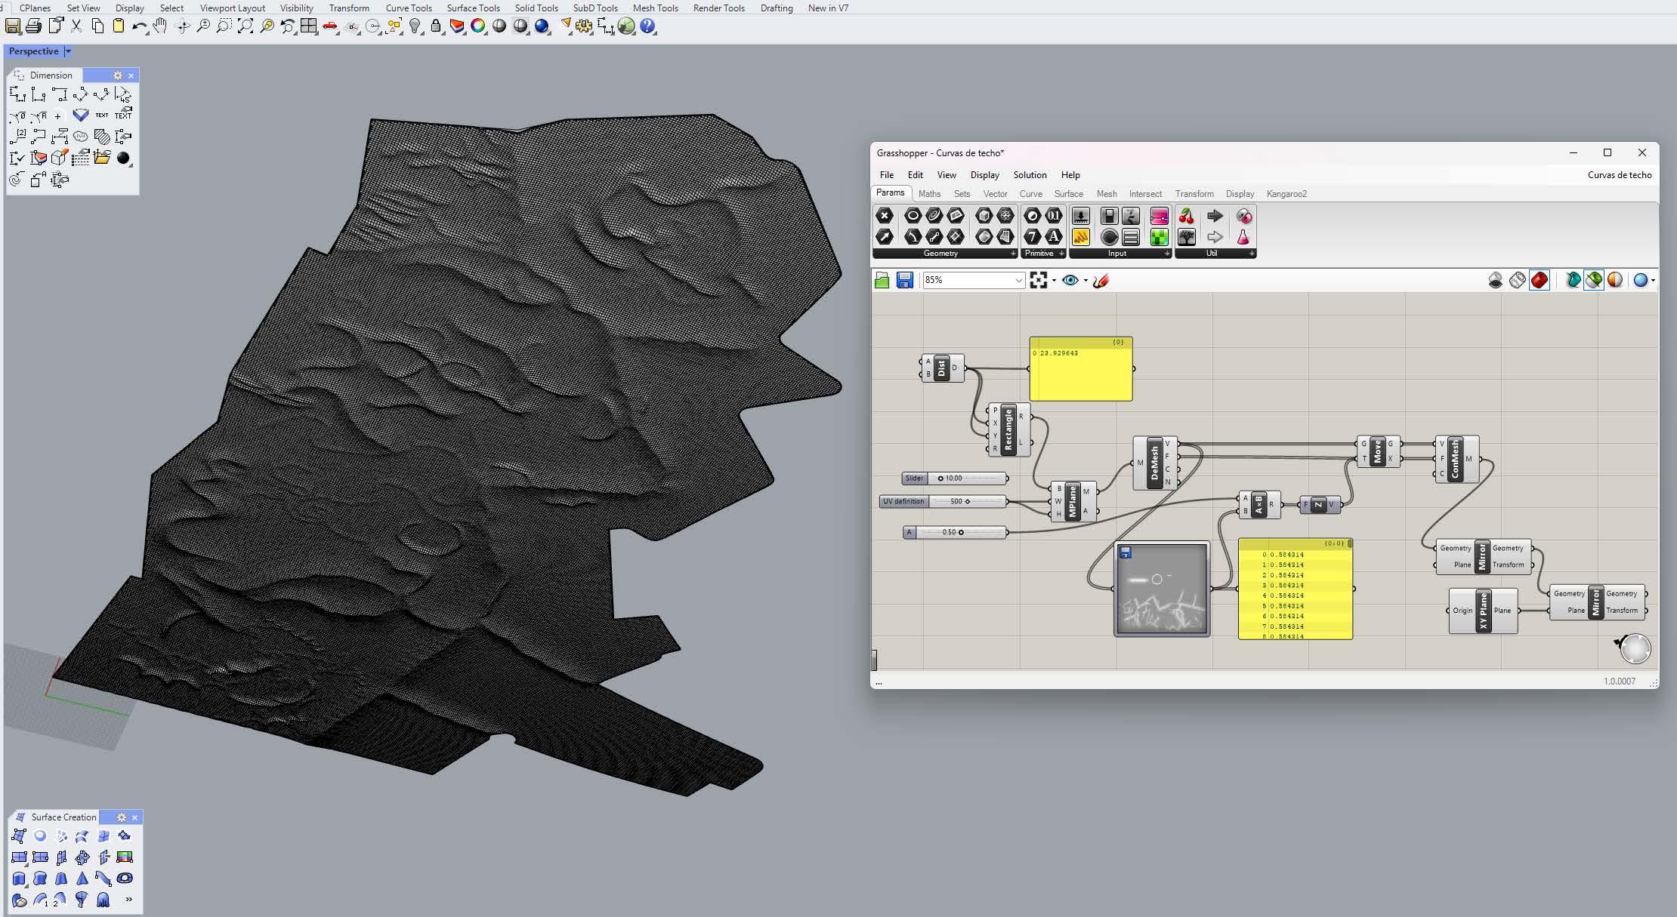
Task: Click the Undo arrow icon
Action: [138, 26]
